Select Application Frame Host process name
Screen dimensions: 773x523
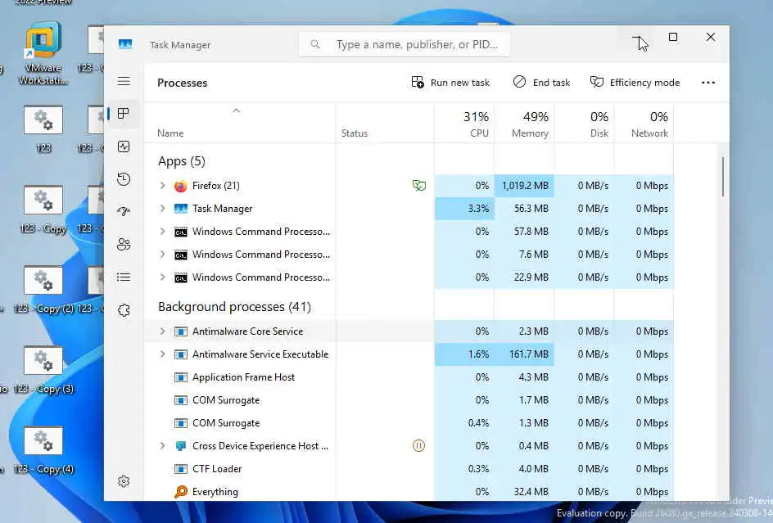point(243,377)
